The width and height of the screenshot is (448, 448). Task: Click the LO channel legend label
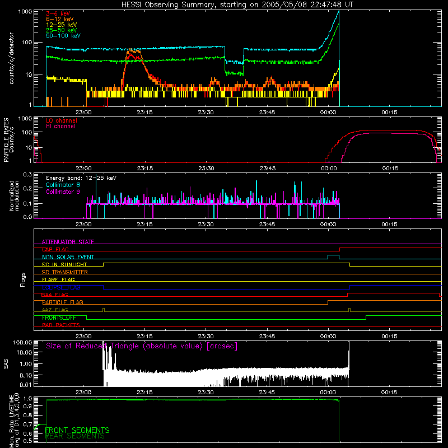pos(61,120)
